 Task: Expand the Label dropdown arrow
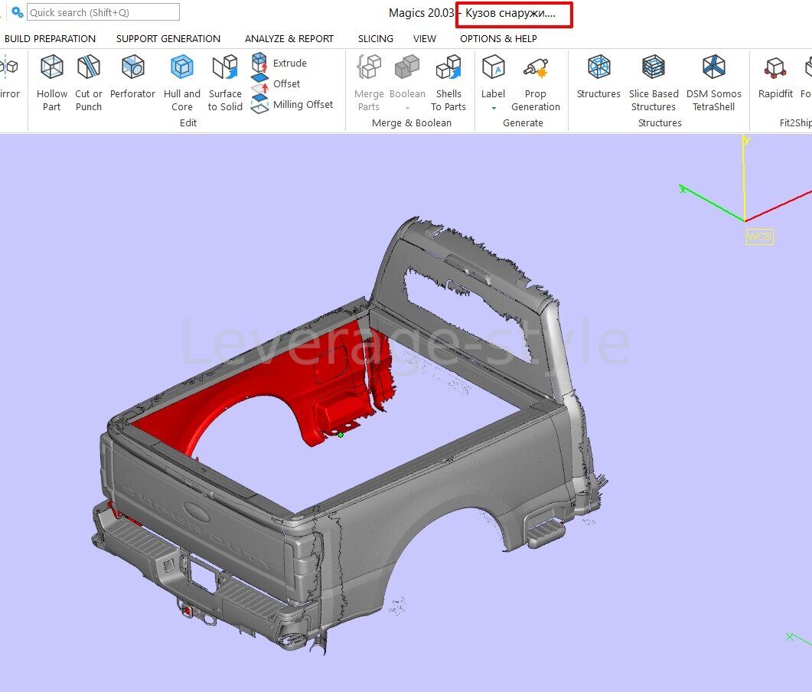494,108
